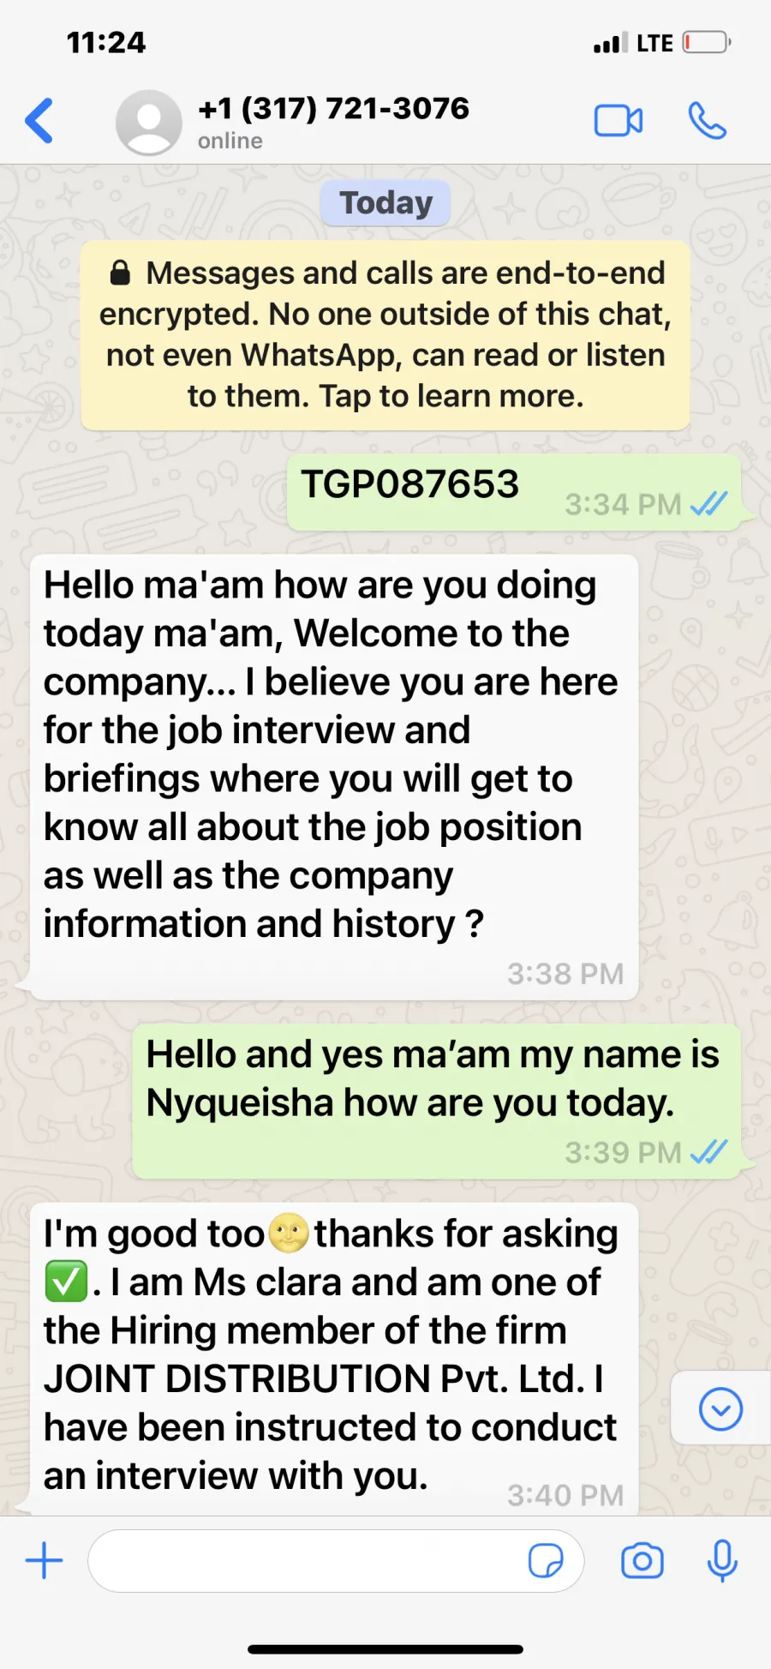Tap the 'I am Ms clara' received message
Screen dimensions: 771x1669
(x=334, y=1359)
